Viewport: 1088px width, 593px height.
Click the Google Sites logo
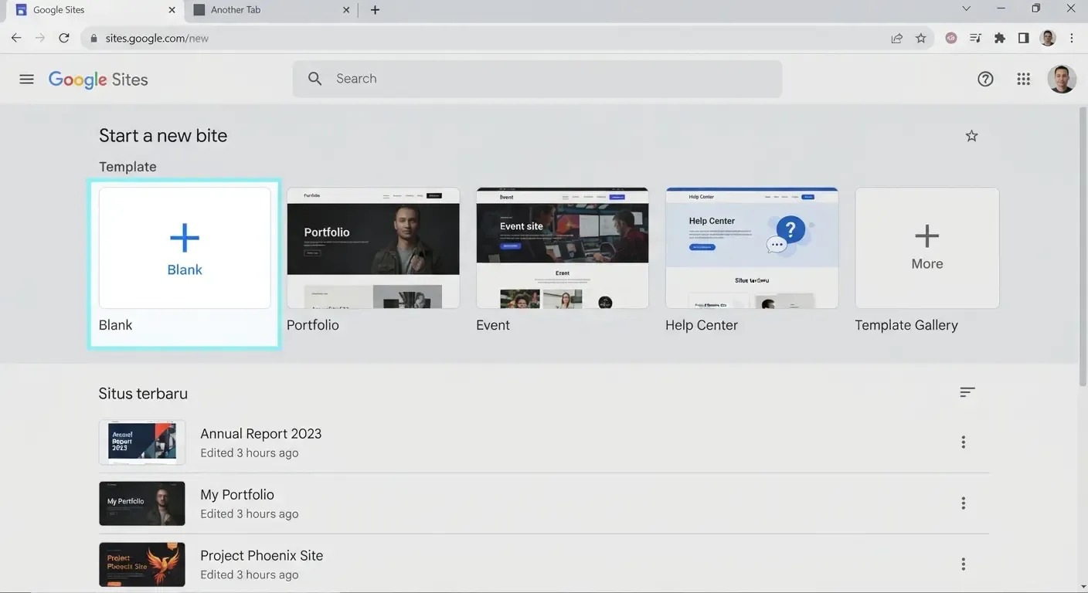(98, 80)
